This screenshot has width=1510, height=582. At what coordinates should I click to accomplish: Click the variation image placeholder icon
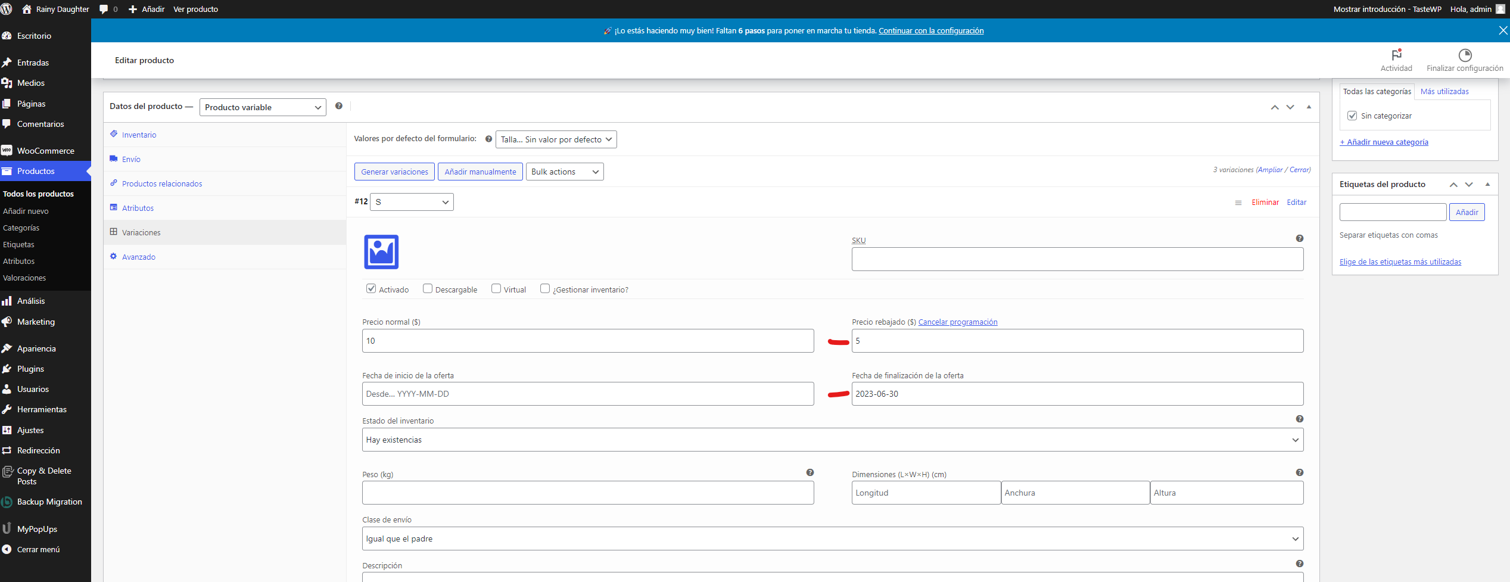381,252
